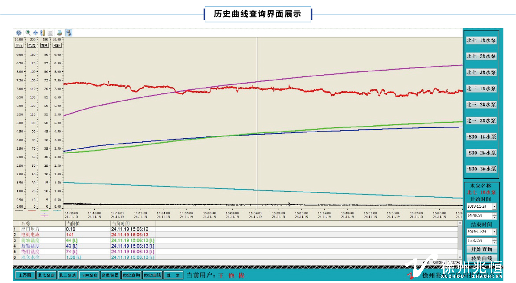Screen dimensions: 516x283
Task: Open the end date dropdown
Action: [494, 232]
